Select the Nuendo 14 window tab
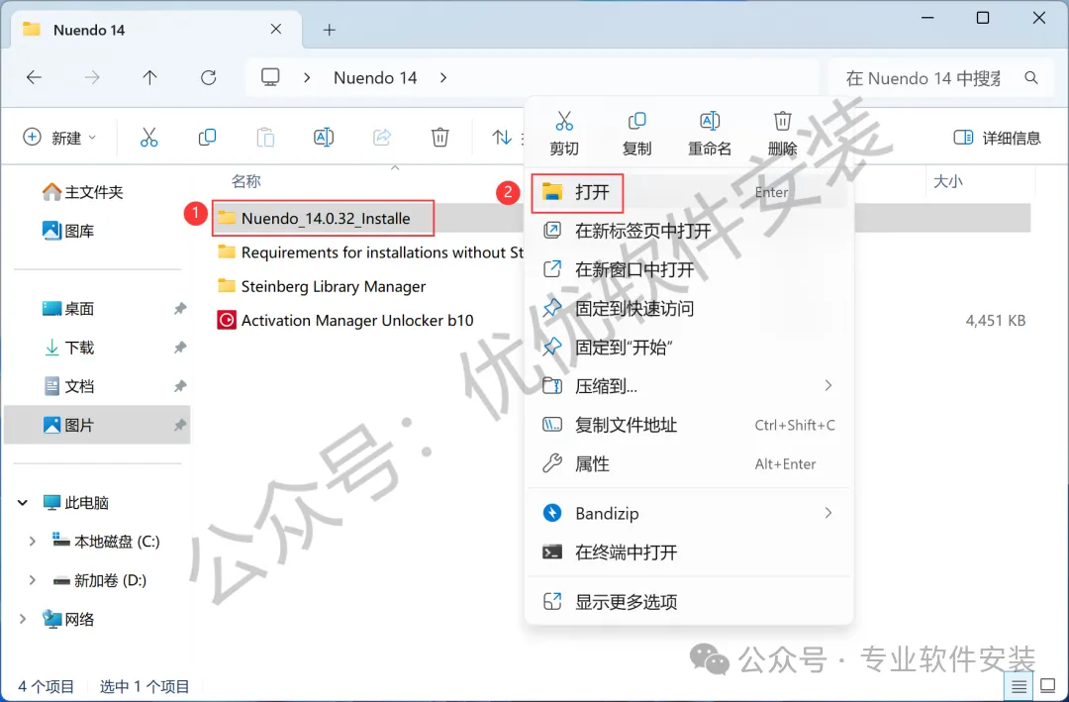Screen dimensions: 1069x702 (x=156, y=30)
